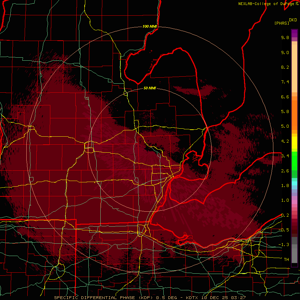Image resolution: width=300 pixels, height=300 pixels.
Task: Pick the cyan color bar segment
Action: point(294,183)
